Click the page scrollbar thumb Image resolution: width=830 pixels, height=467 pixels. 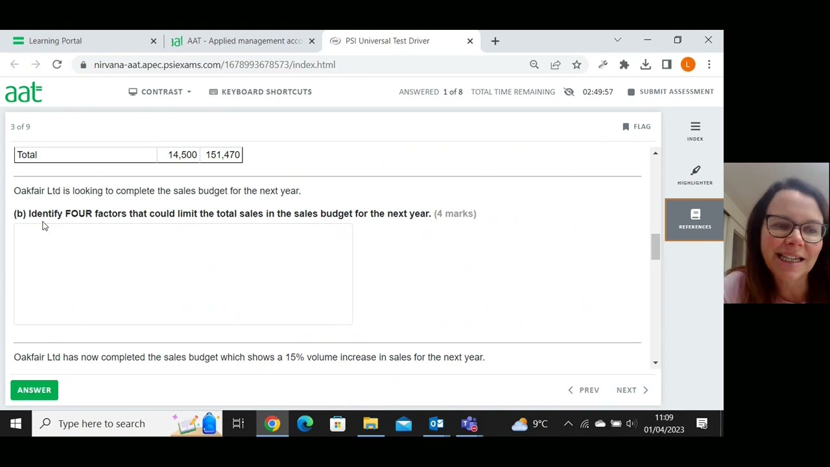[655, 246]
